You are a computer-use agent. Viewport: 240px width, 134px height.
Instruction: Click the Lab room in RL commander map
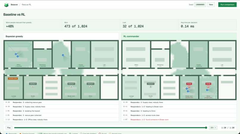(x=222, y=54)
